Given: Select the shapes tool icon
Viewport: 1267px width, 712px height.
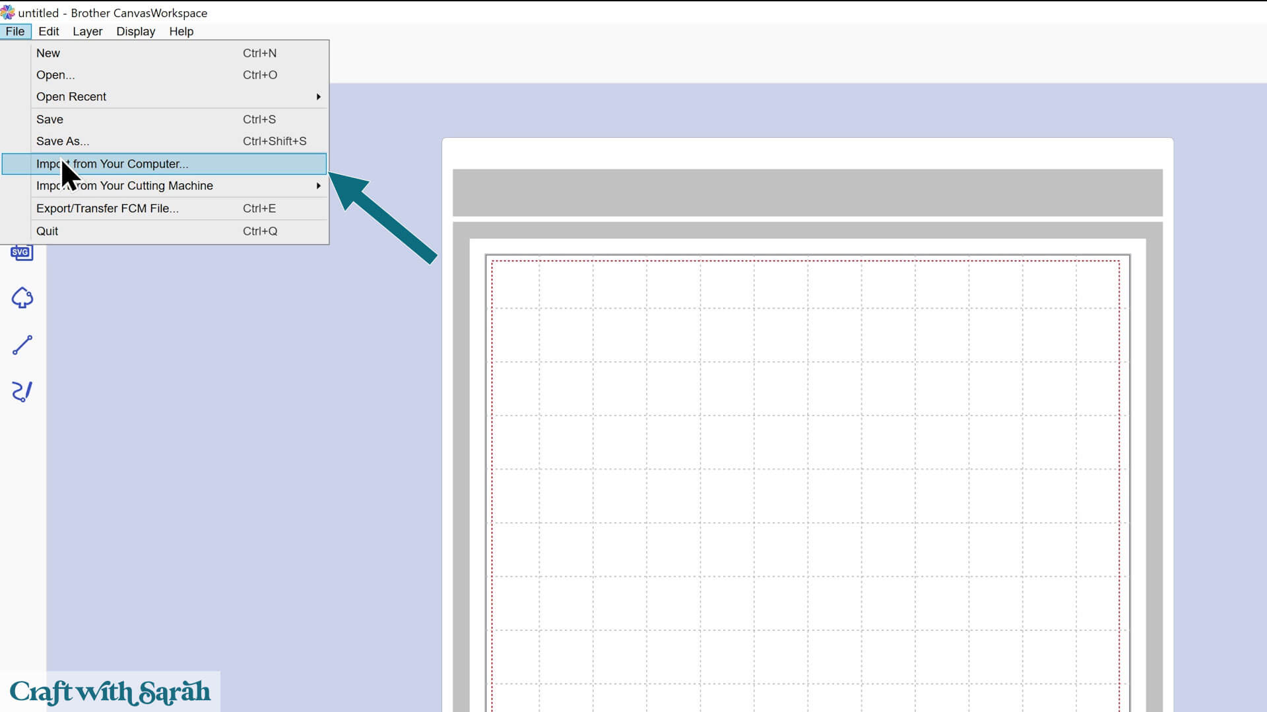Looking at the screenshot, I should click(x=22, y=298).
